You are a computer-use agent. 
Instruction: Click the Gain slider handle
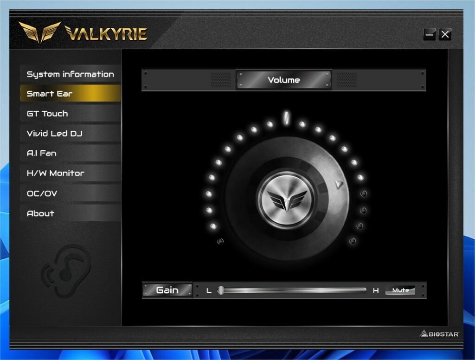pos(221,290)
